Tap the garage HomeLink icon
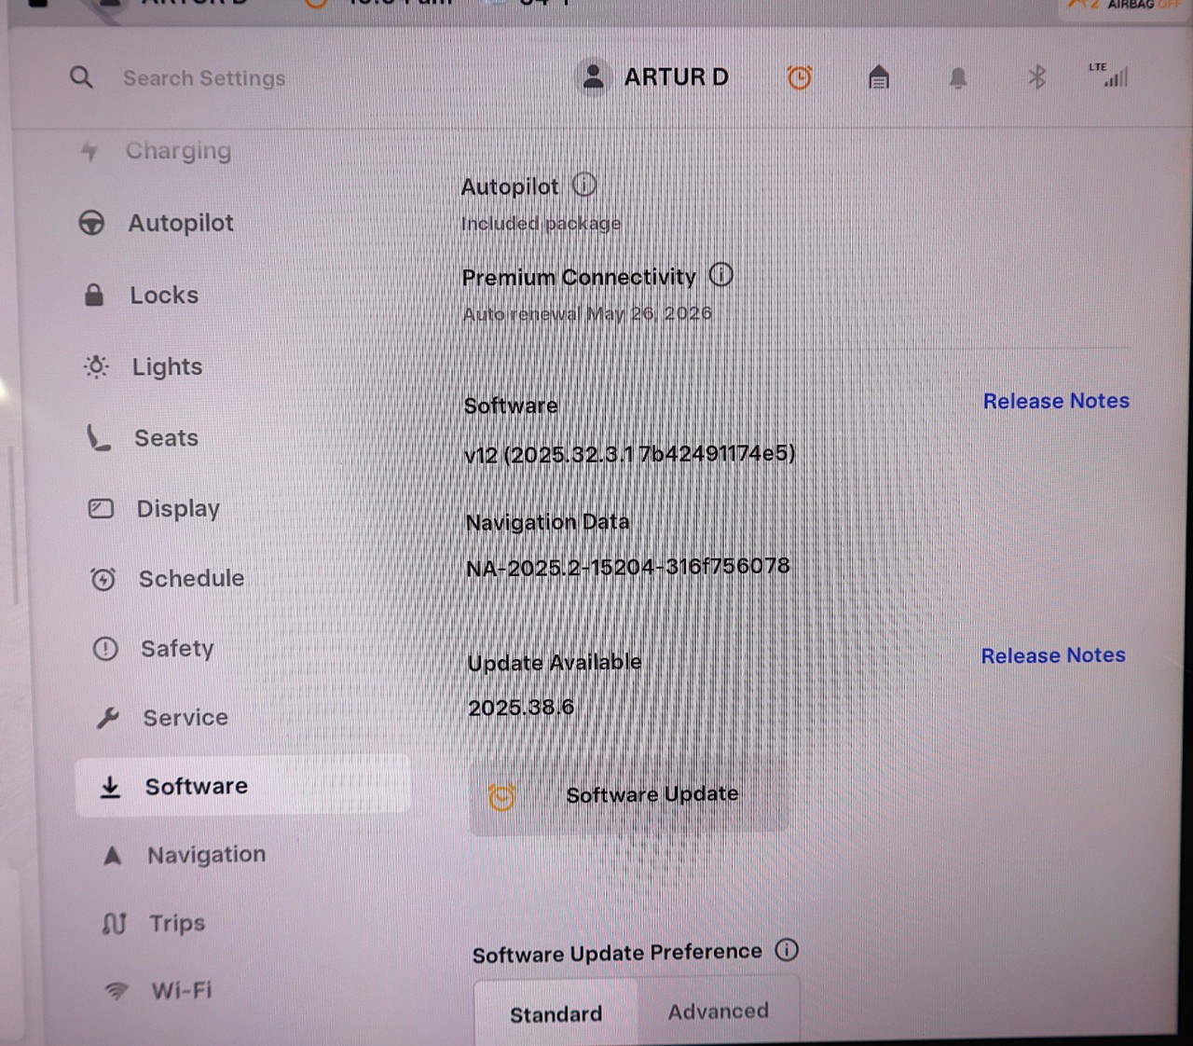 pos(878,77)
